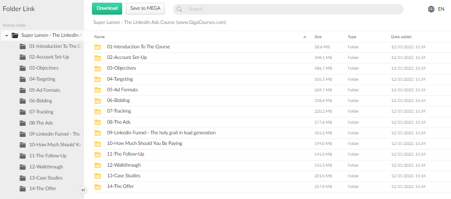Click the Save to MEGA button
This screenshot has width=451, height=199.
[145, 8]
